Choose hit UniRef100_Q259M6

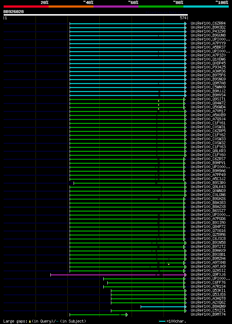[x=208, y=235]
